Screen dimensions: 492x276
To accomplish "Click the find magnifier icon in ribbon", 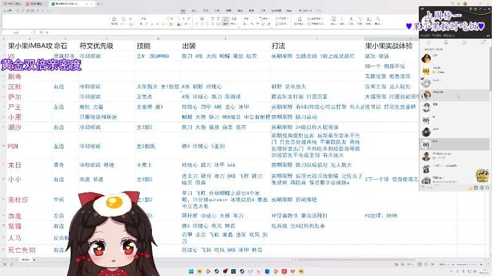I will click(378, 20).
